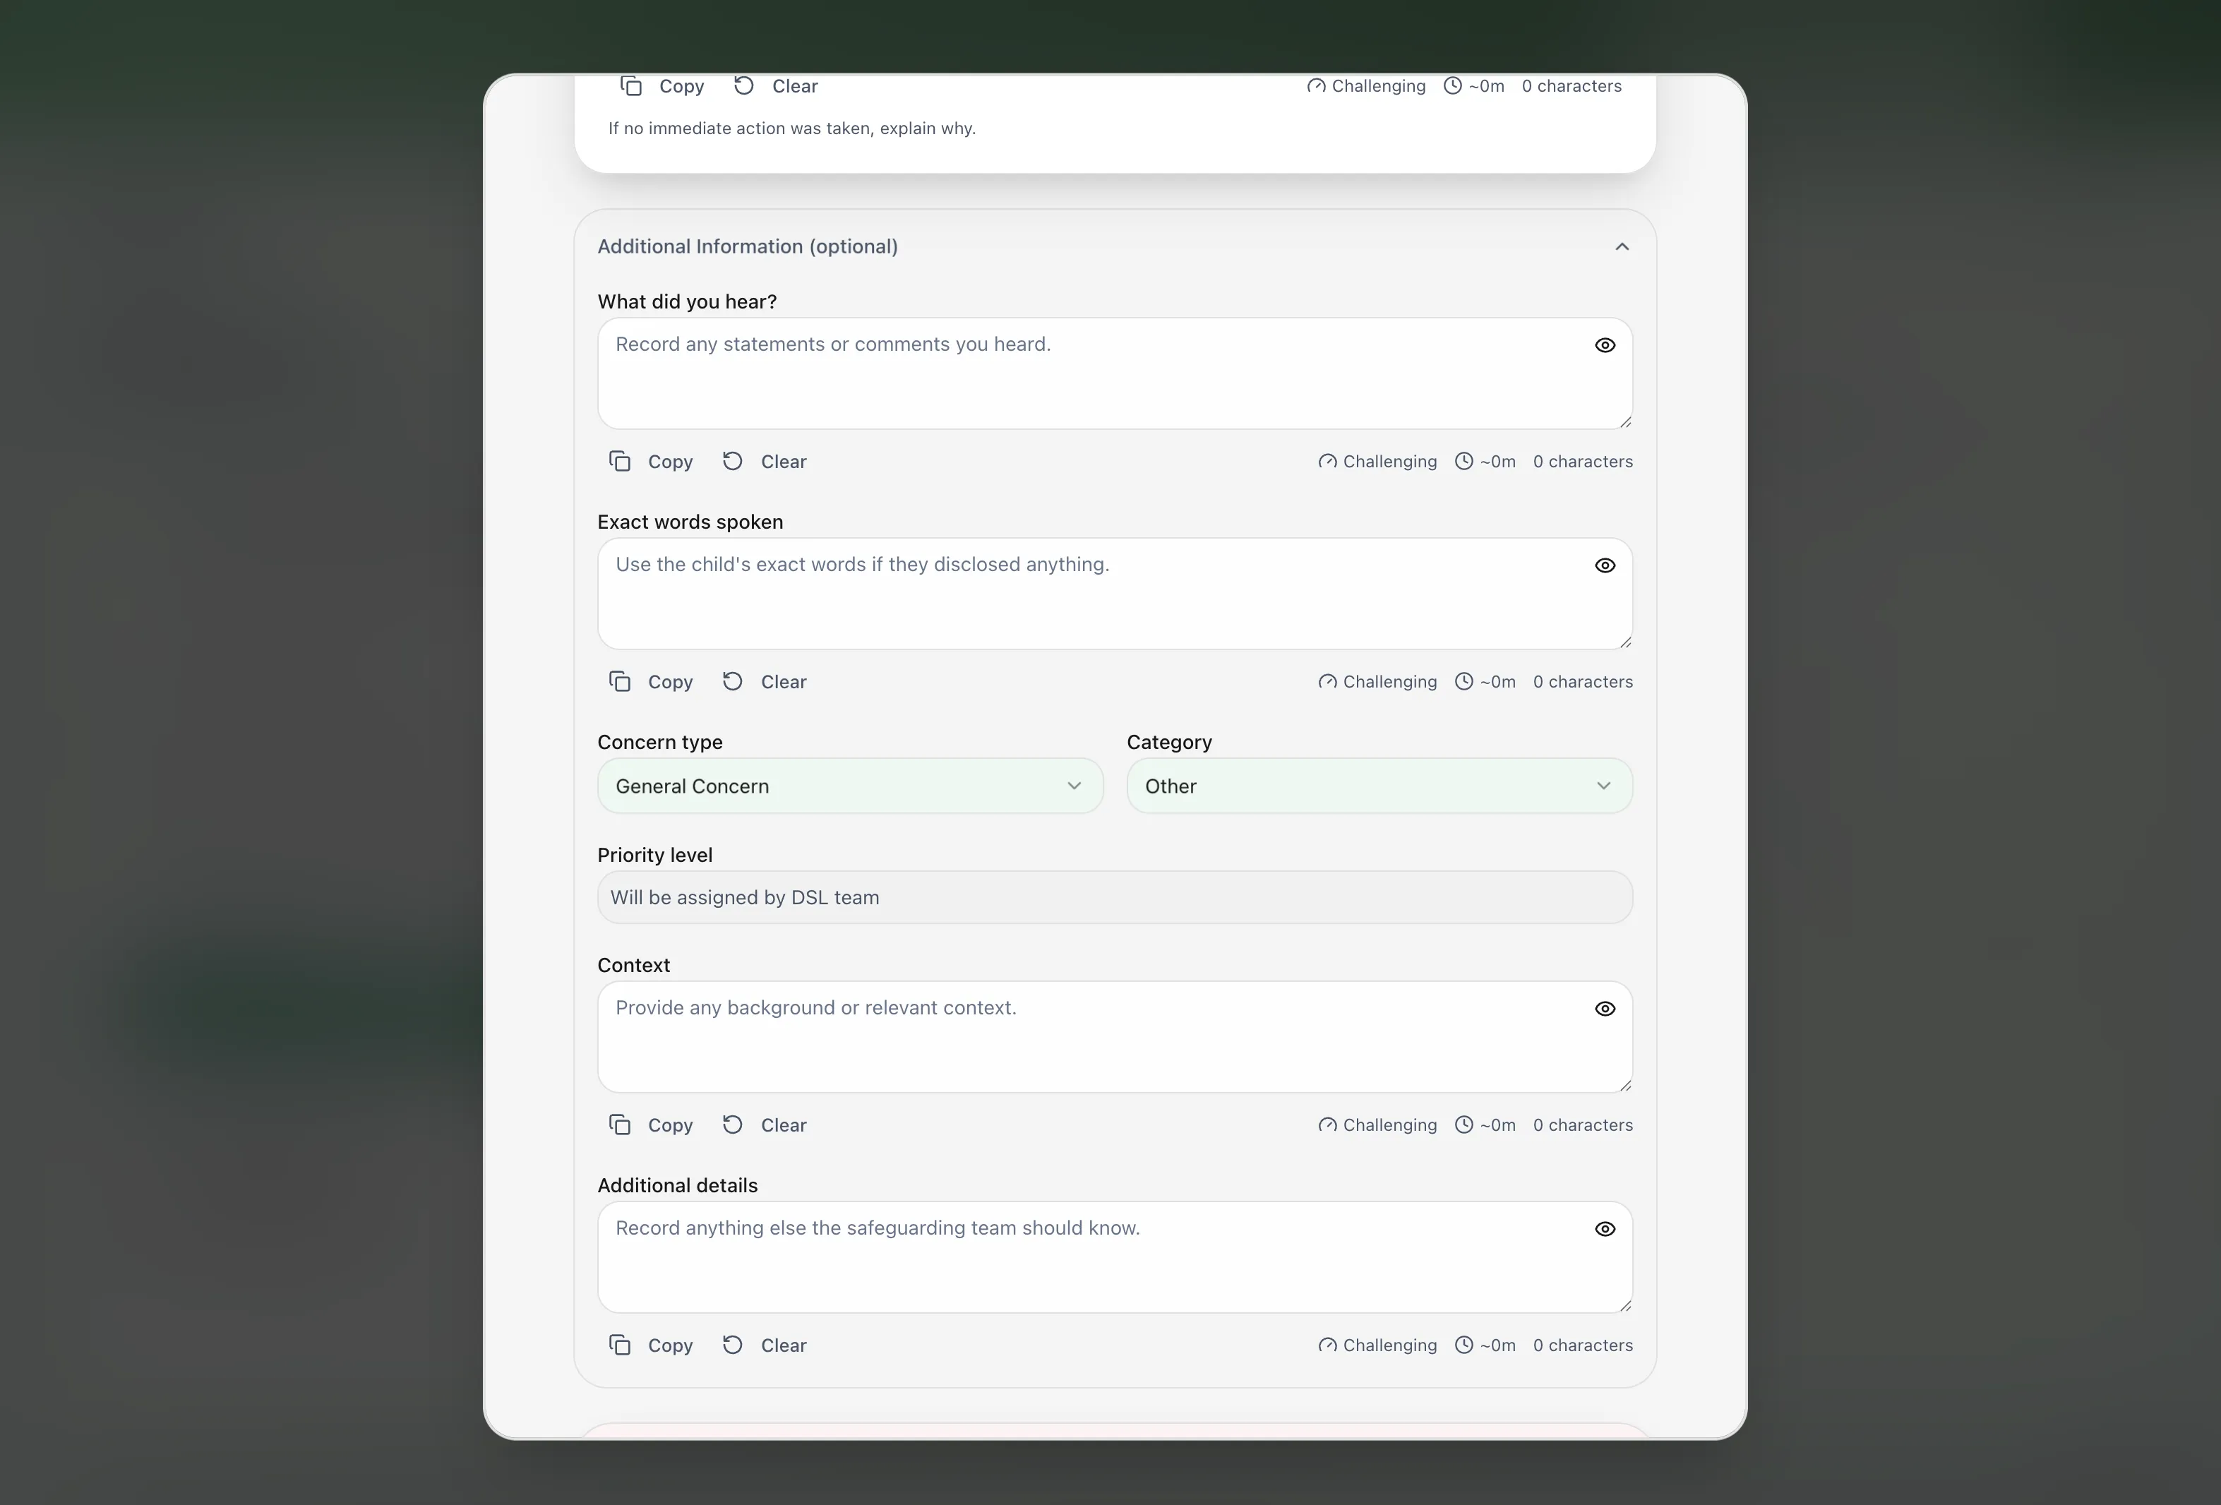Image resolution: width=2221 pixels, height=1505 pixels.
Task: Click the clear reset icon under Exact words spoken
Action: tap(731, 681)
